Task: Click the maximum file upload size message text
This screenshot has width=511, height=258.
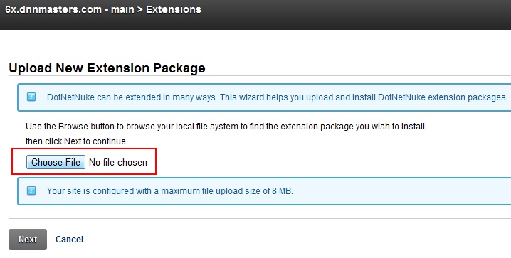Action: point(170,191)
